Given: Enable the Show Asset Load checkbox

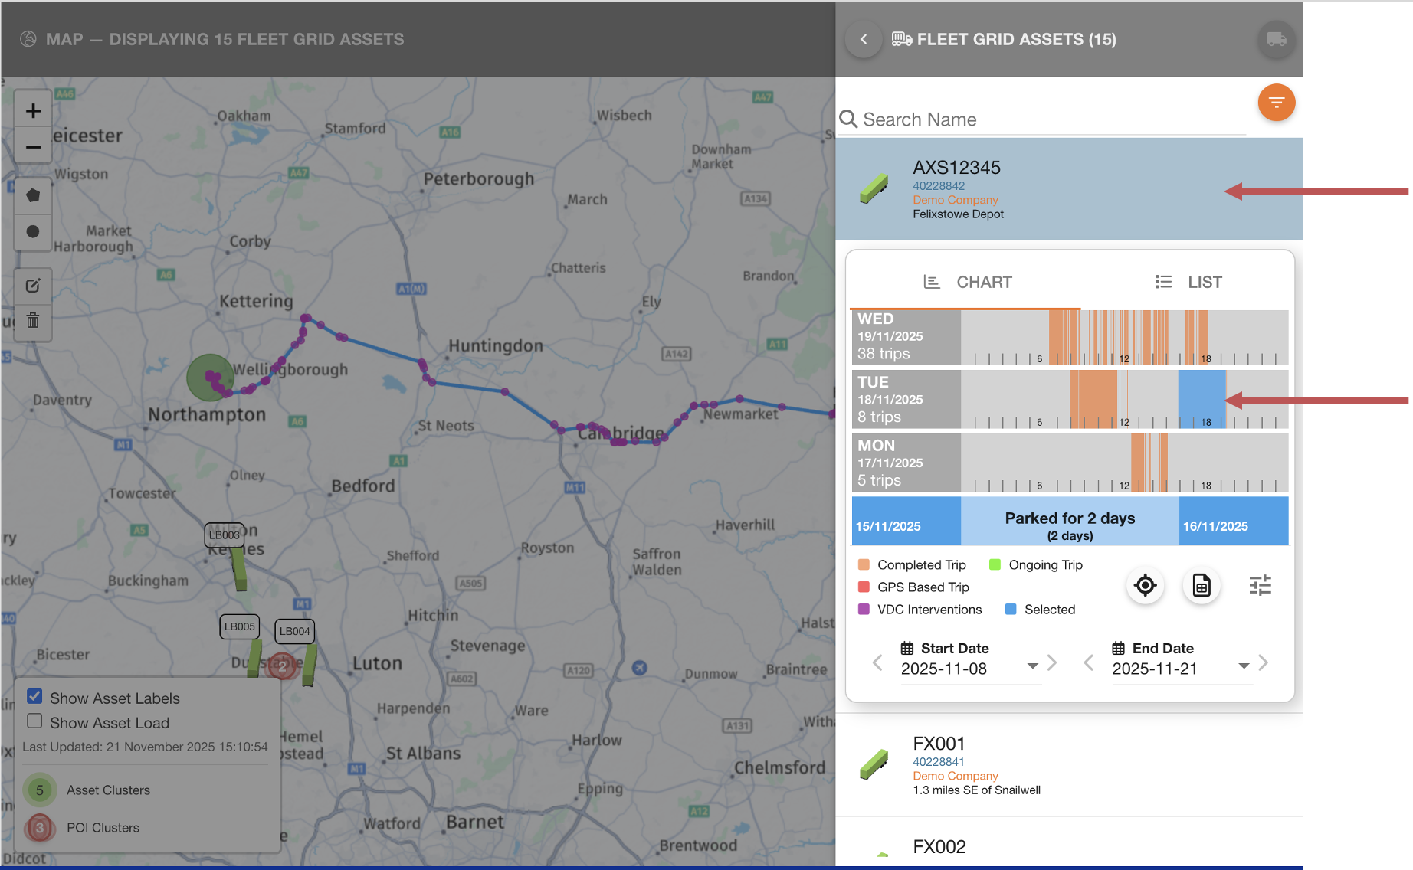Looking at the screenshot, I should click(34, 721).
